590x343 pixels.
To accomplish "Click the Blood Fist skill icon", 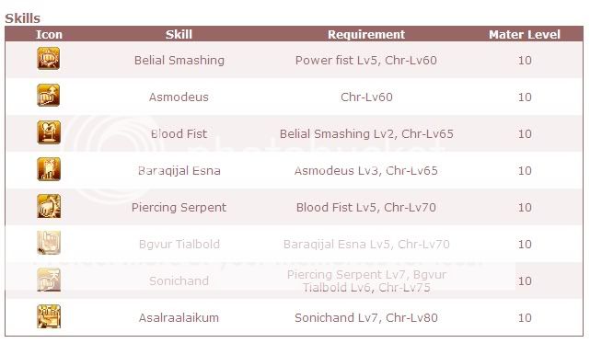I will click(x=49, y=132).
